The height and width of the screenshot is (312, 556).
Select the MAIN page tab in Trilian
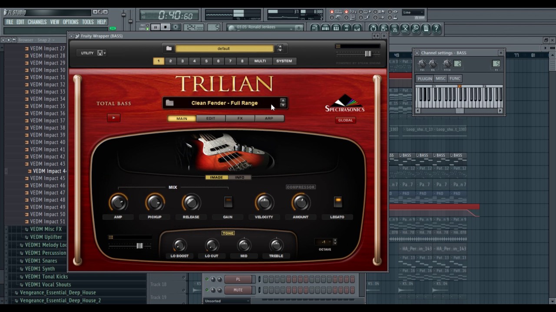click(x=182, y=118)
